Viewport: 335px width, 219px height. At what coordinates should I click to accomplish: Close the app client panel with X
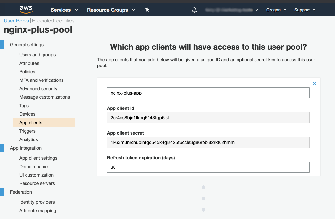(314, 84)
